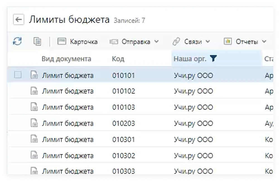Click Отправка in the toolbar
This screenshot has width=280, height=181.
(x=136, y=41)
